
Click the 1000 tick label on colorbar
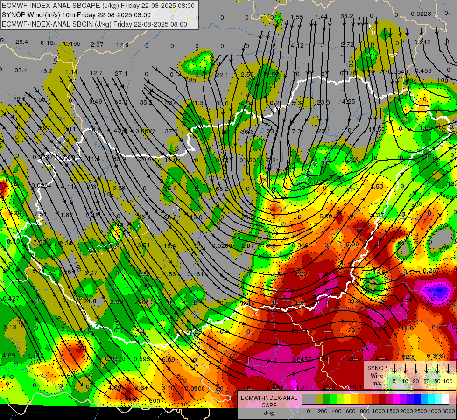(x=378, y=411)
